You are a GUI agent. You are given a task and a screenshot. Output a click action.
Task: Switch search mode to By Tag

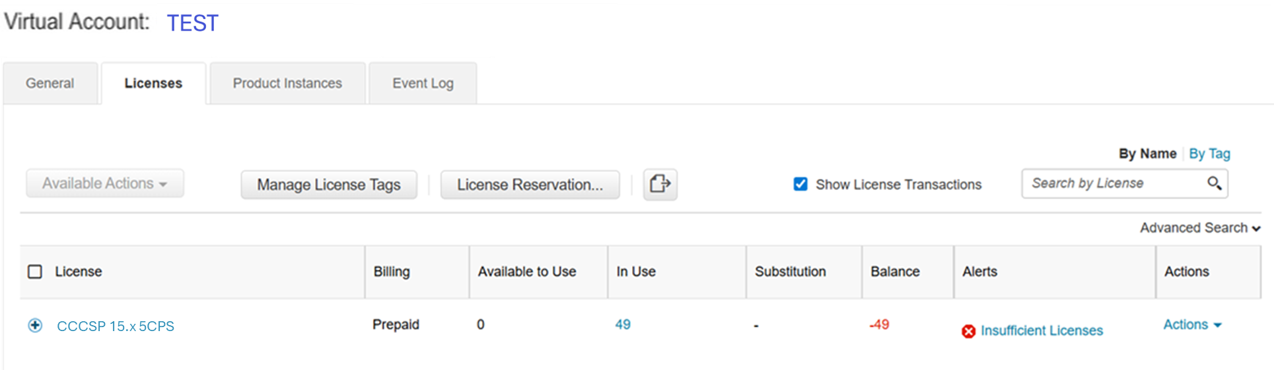coord(1209,154)
